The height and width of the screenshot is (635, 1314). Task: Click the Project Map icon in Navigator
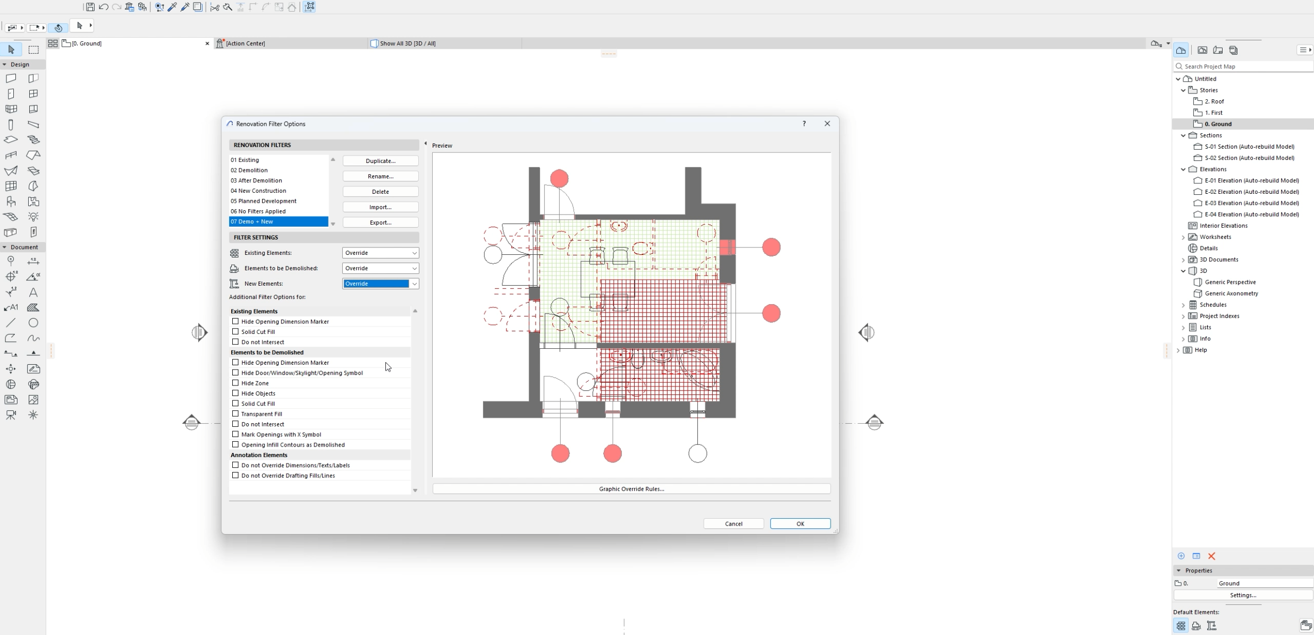1181,50
